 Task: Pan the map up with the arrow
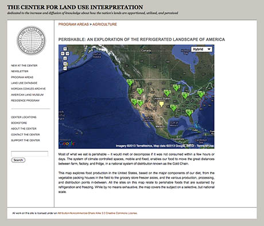(x=65, y=49)
